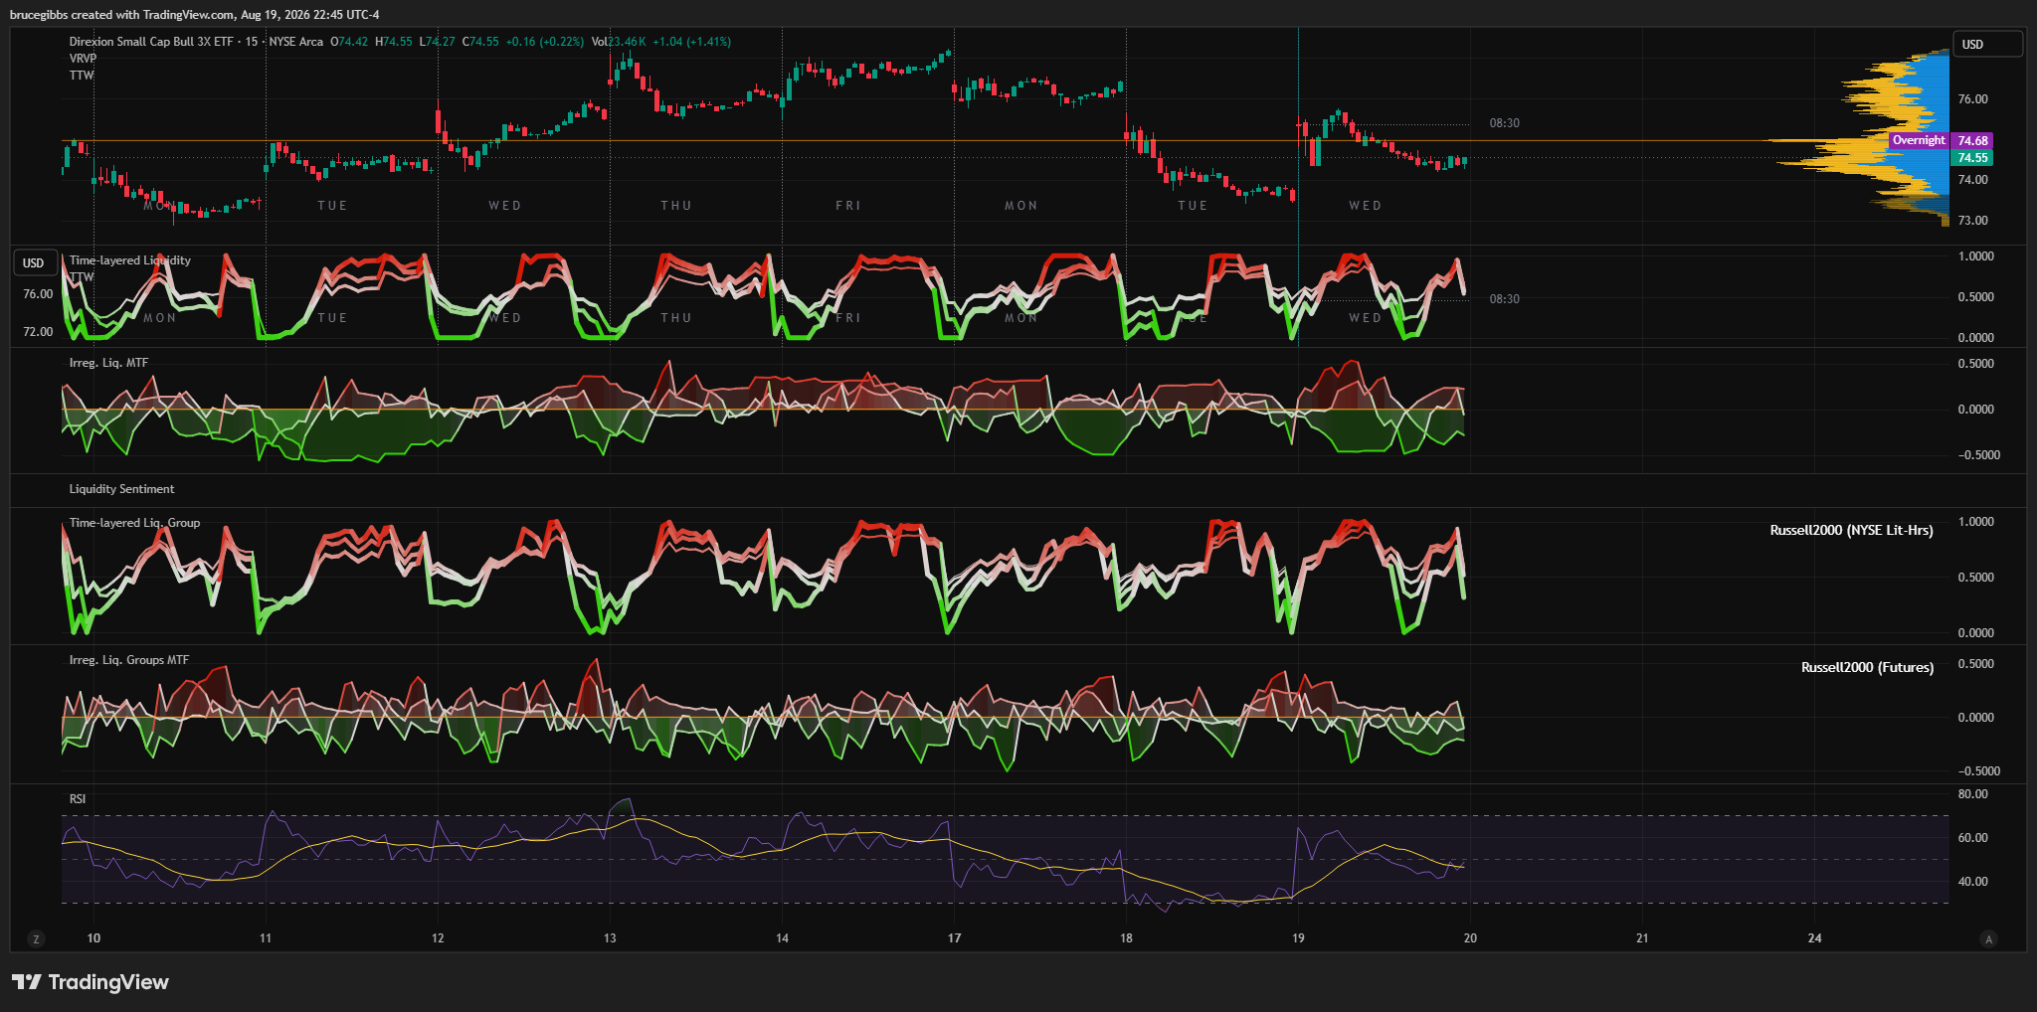Screen dimensions: 2037x1012
Task: Click the Irreg. Liq. Groups MTF title
Action: [129, 660]
